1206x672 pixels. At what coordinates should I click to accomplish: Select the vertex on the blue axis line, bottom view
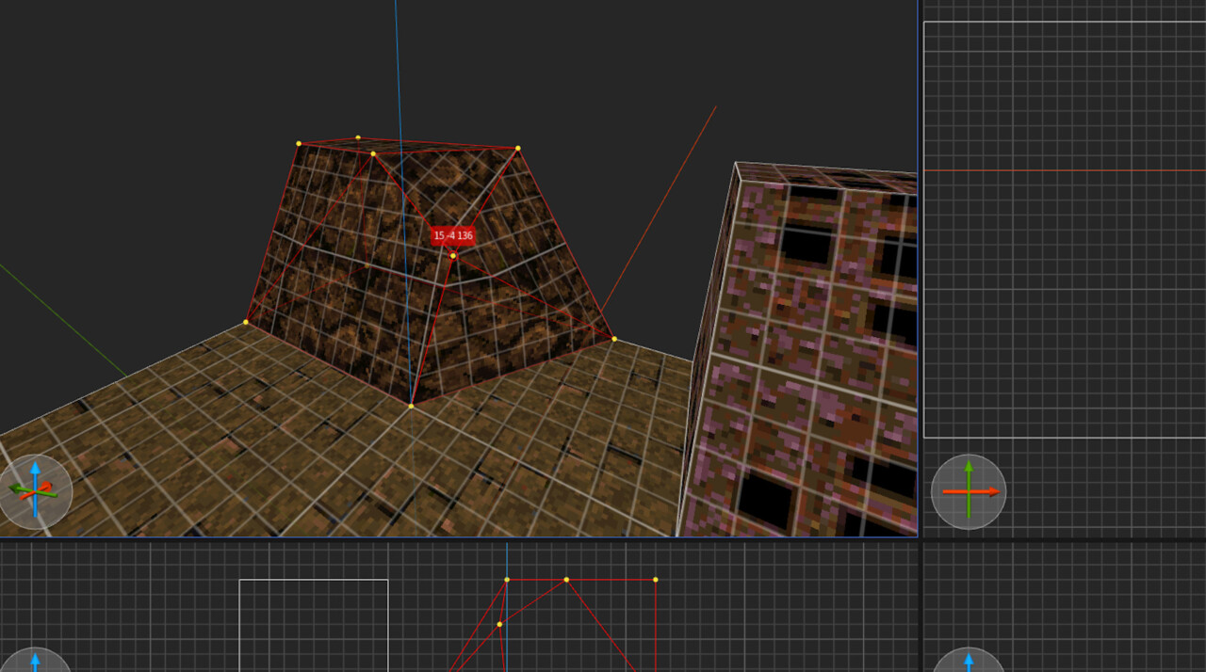507,580
